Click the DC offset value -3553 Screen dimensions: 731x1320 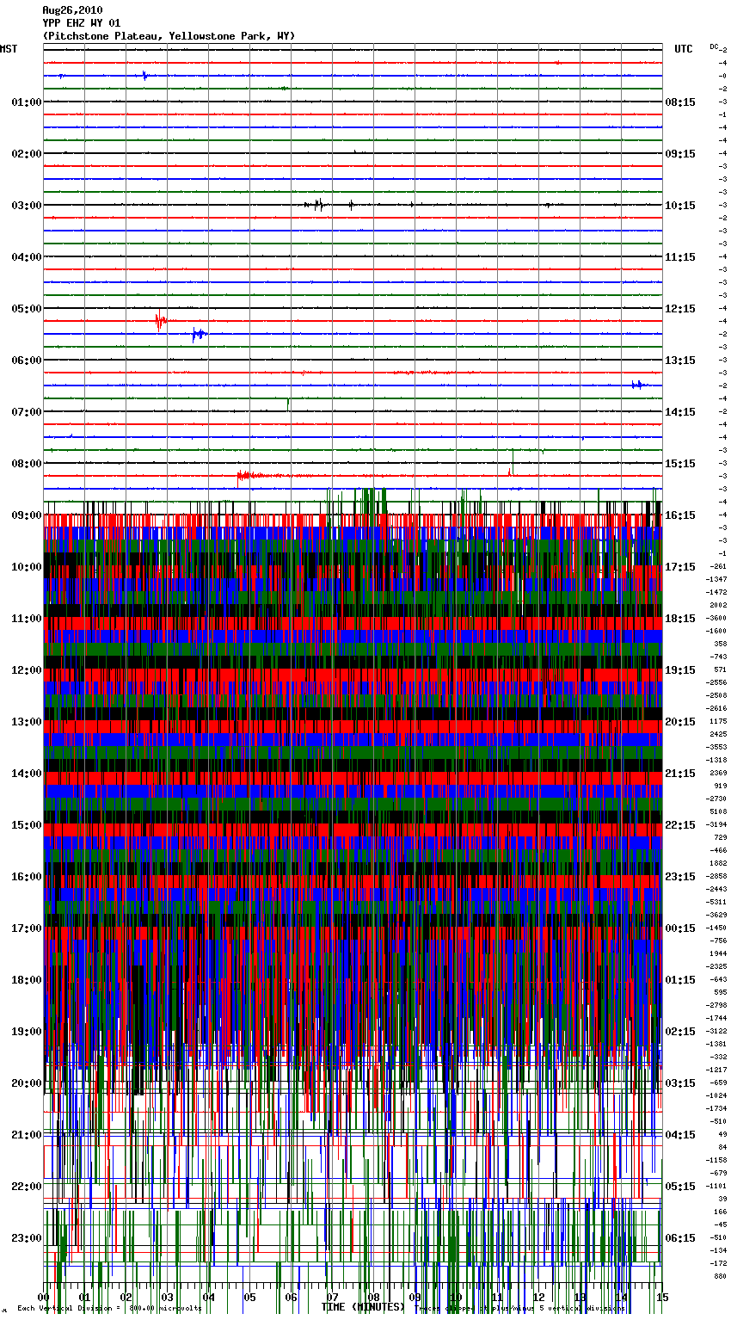[716, 748]
